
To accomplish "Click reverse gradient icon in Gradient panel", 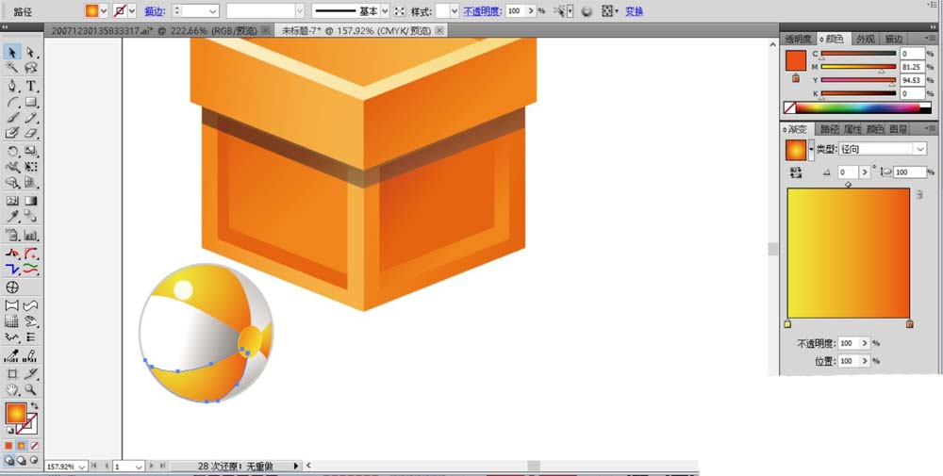I will (x=796, y=172).
